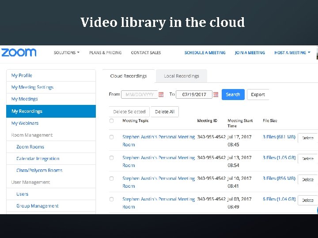Click the Export button
This screenshot has height=238, width=318.
pyautogui.click(x=258, y=94)
